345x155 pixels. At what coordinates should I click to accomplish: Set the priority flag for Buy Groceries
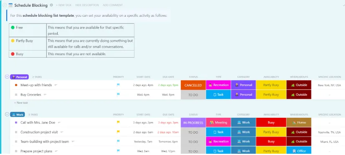pos(118,94)
